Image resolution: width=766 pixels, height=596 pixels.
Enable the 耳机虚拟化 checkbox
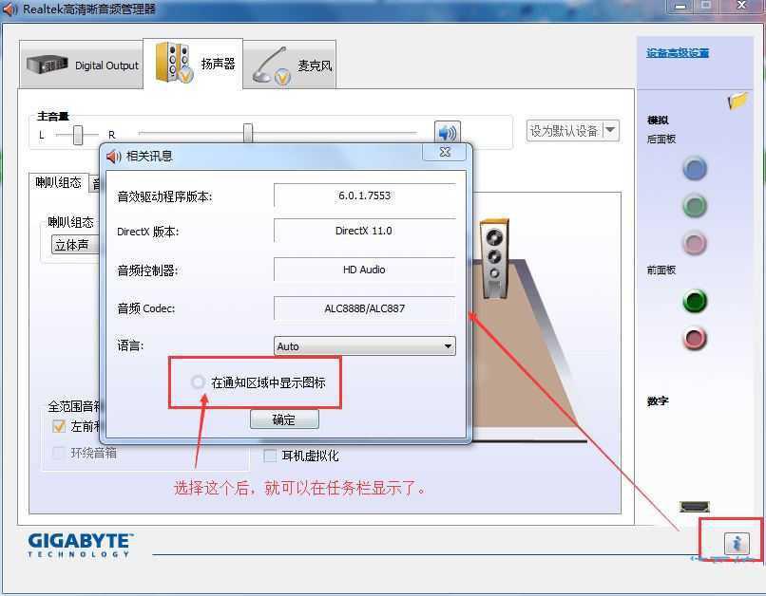[270, 456]
